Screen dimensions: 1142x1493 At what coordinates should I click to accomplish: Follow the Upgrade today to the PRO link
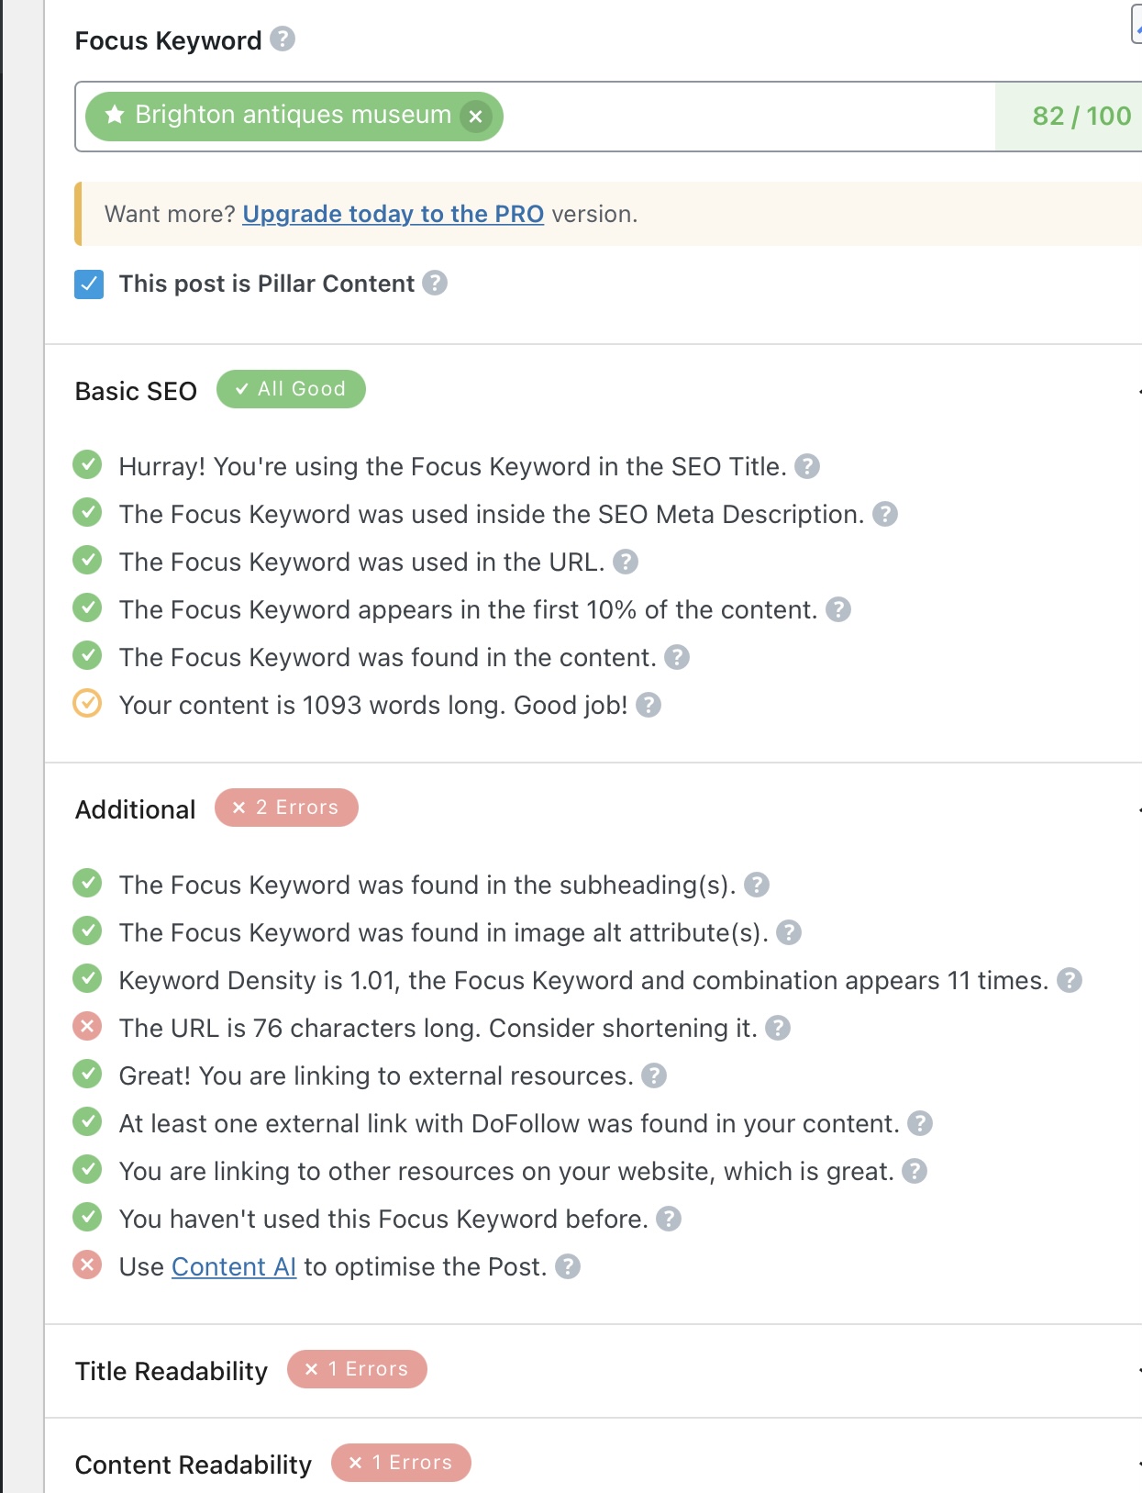[394, 214]
